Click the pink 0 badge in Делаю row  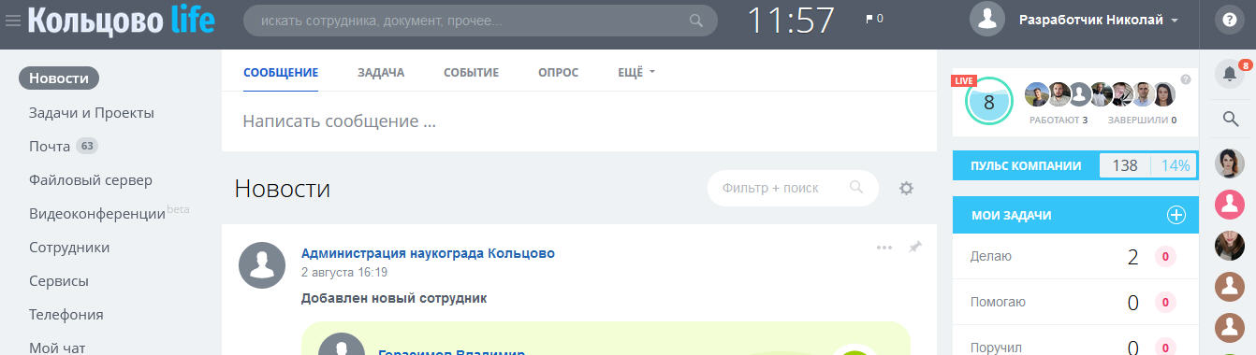pos(1165,257)
